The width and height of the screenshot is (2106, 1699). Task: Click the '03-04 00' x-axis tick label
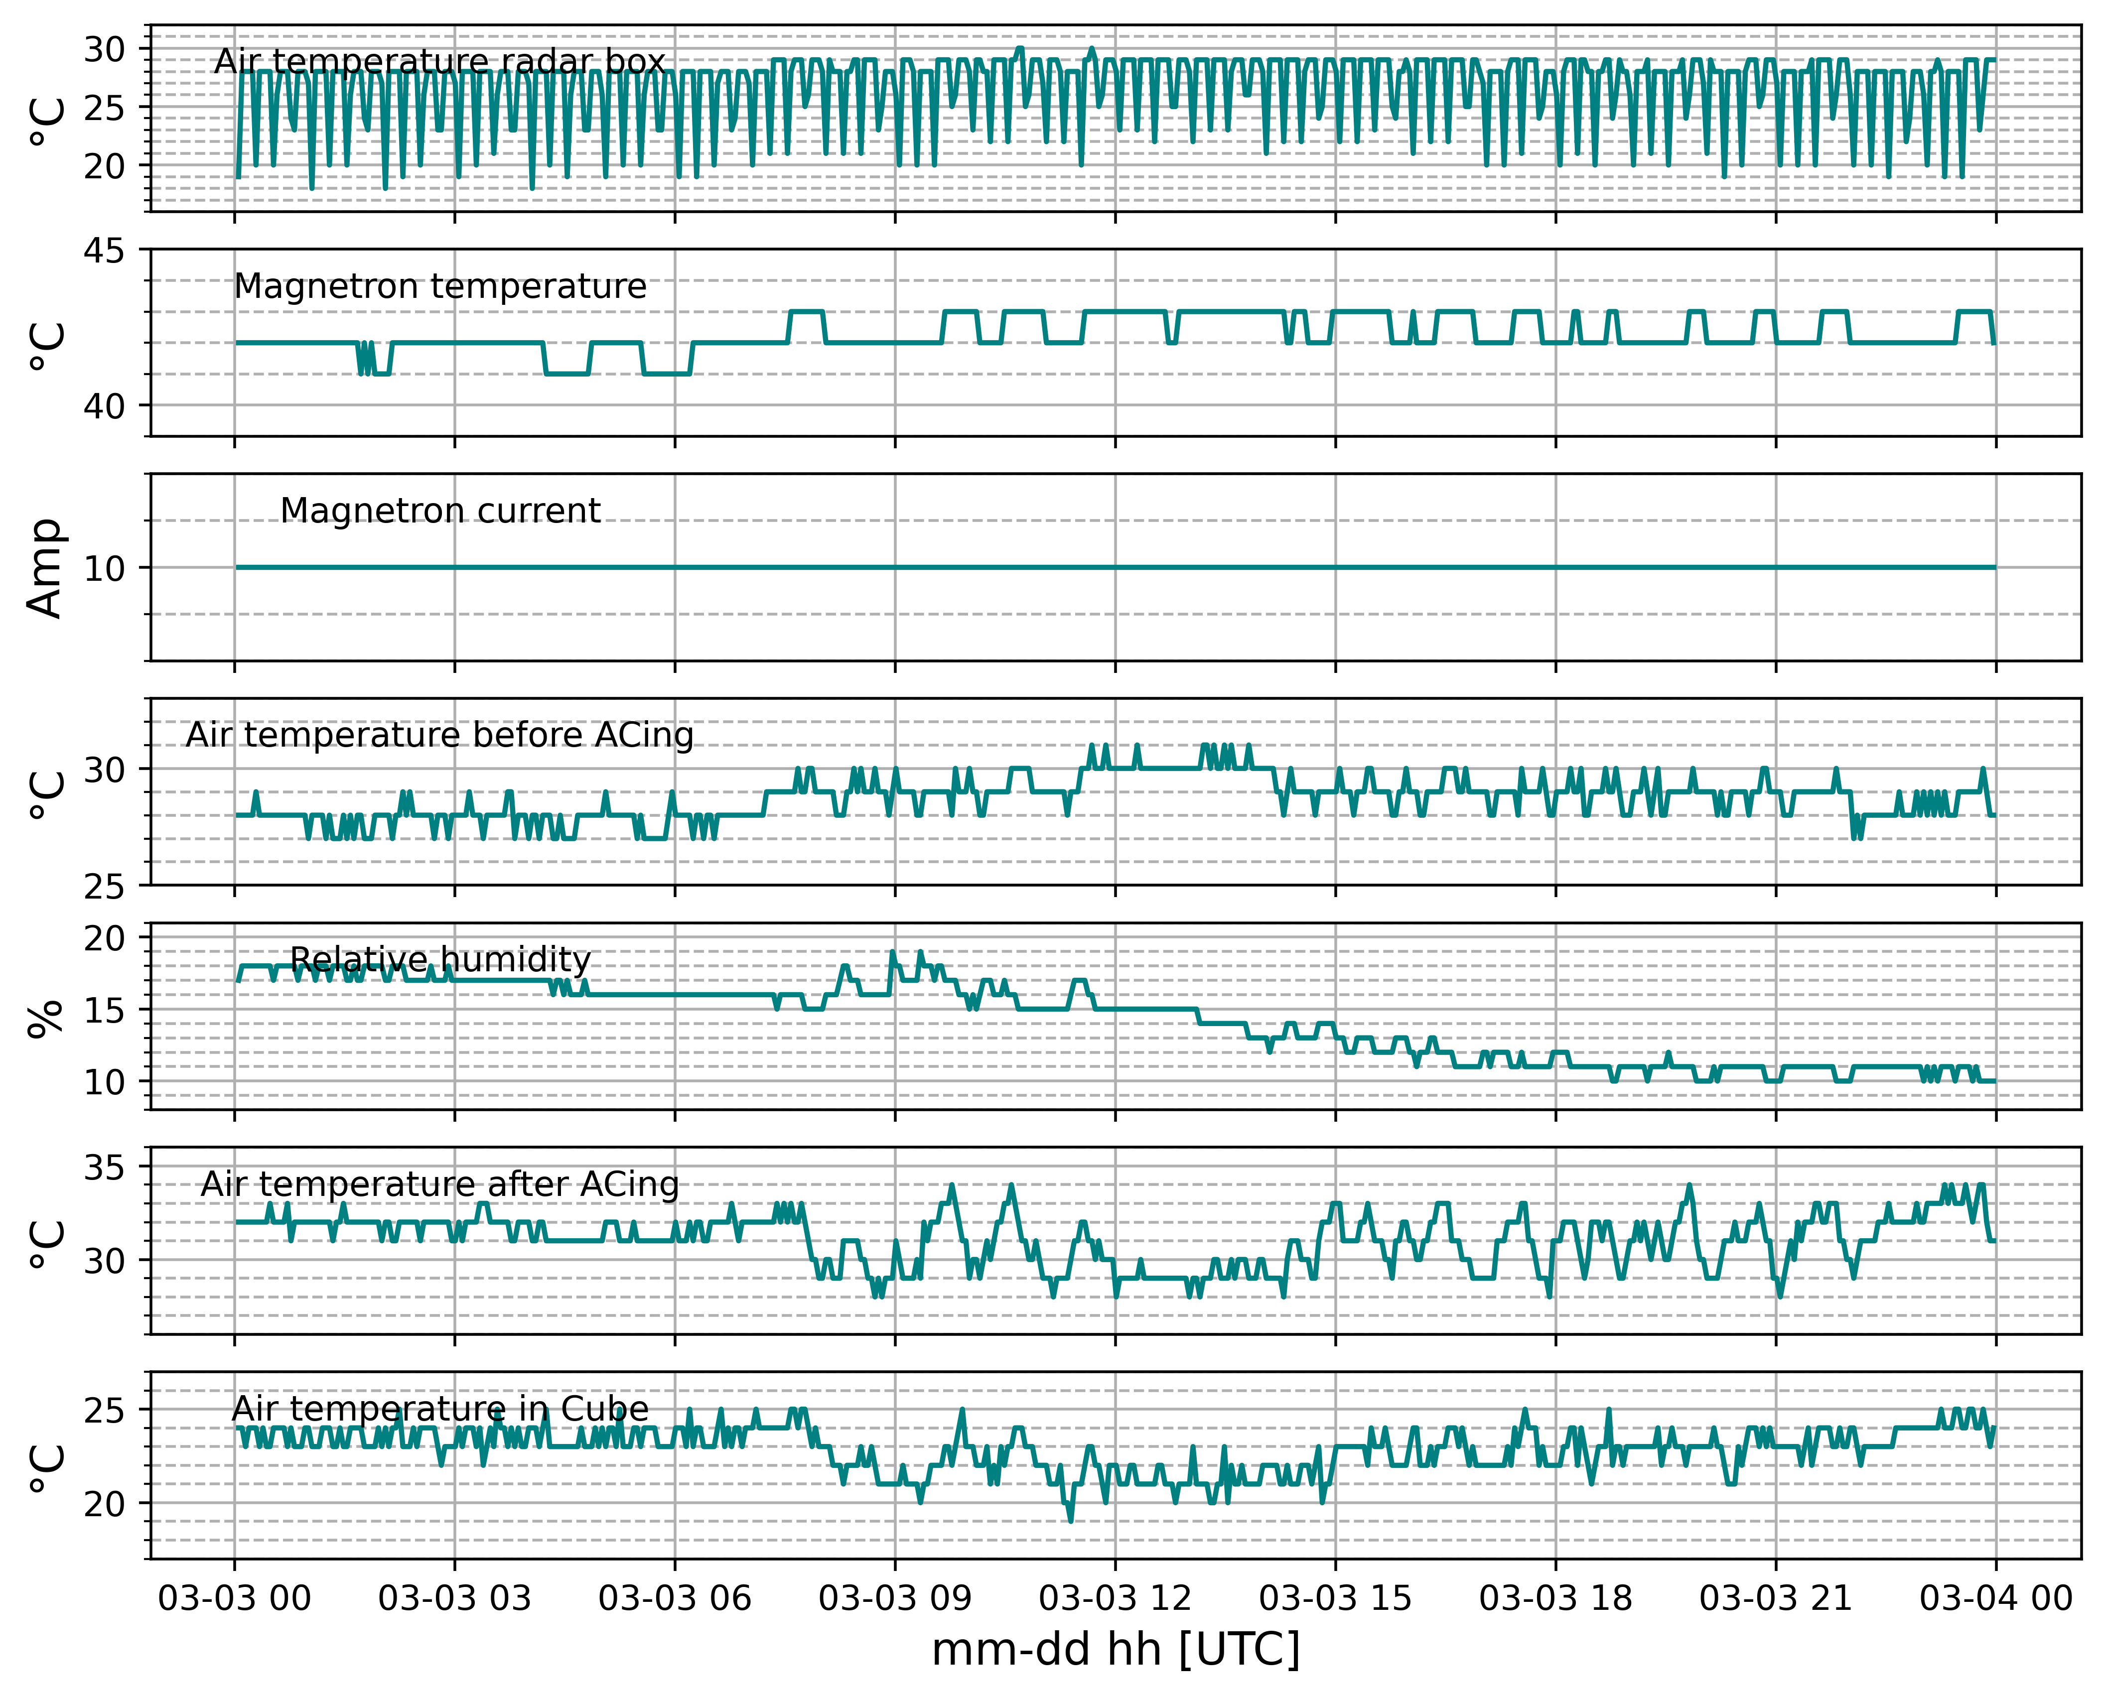[1996, 1598]
